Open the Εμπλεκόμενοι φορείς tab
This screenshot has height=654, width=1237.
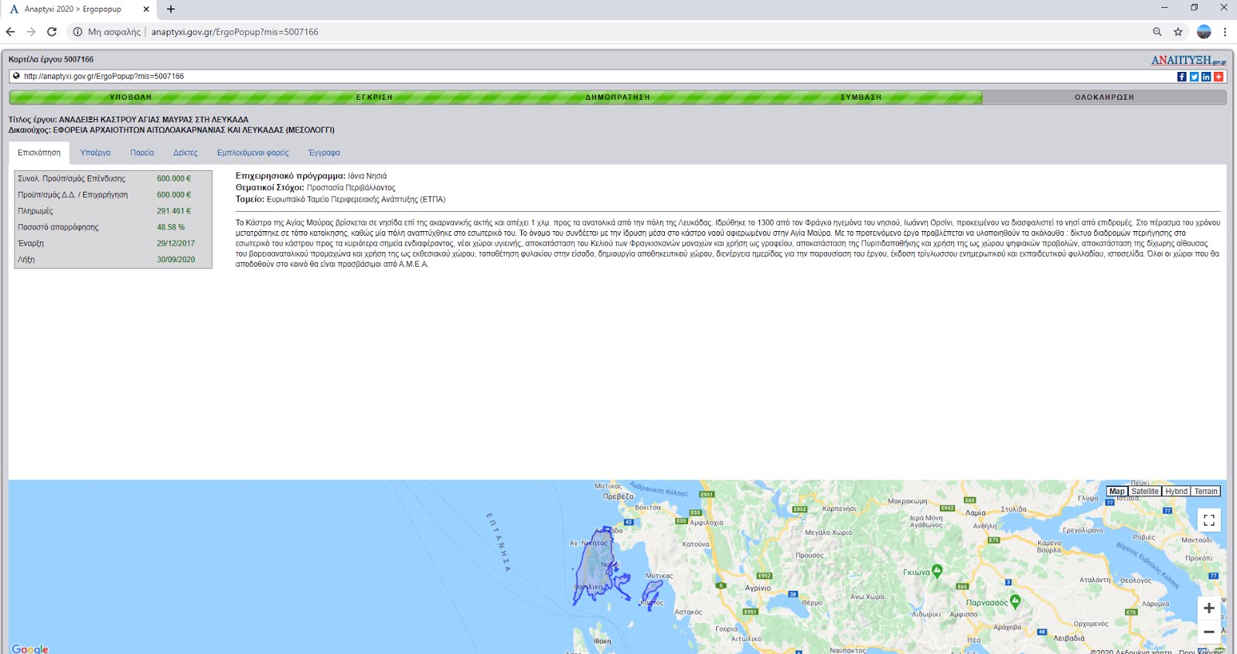[253, 153]
